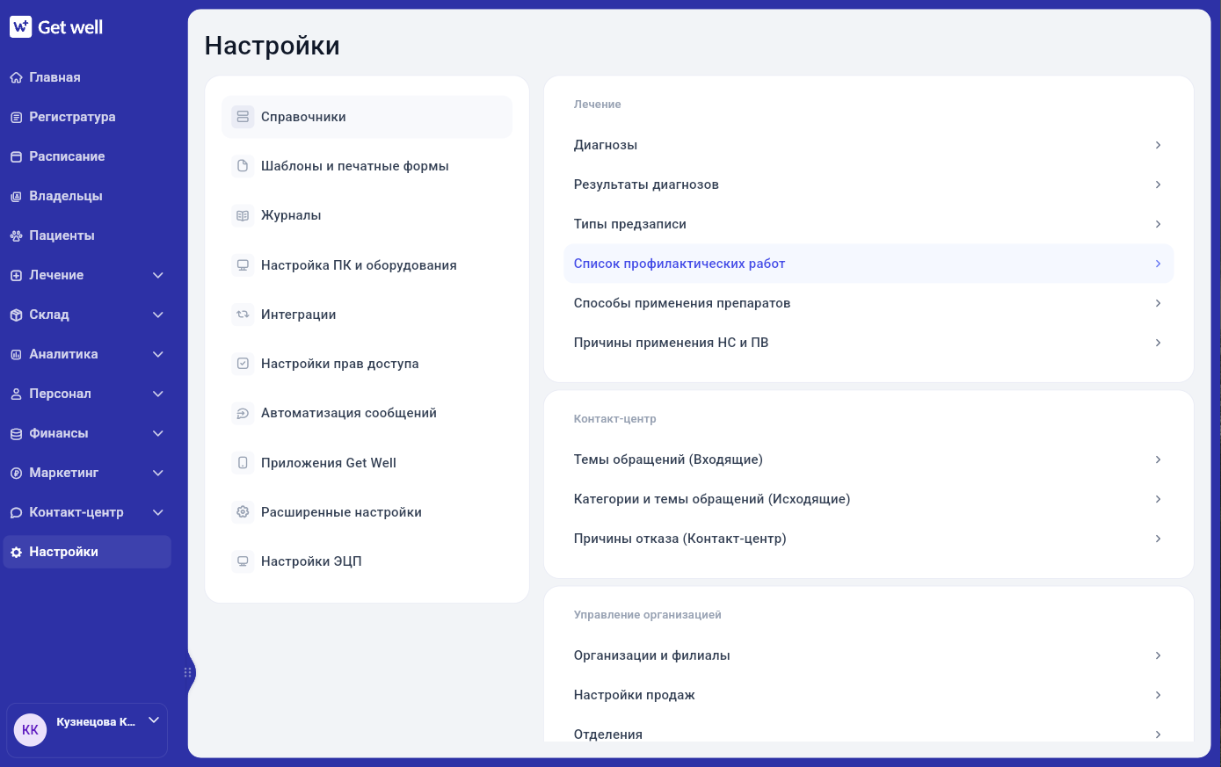The height and width of the screenshot is (767, 1221).
Task: Click the document icon for Шаблоны и печатные формы
Action: tap(243, 166)
